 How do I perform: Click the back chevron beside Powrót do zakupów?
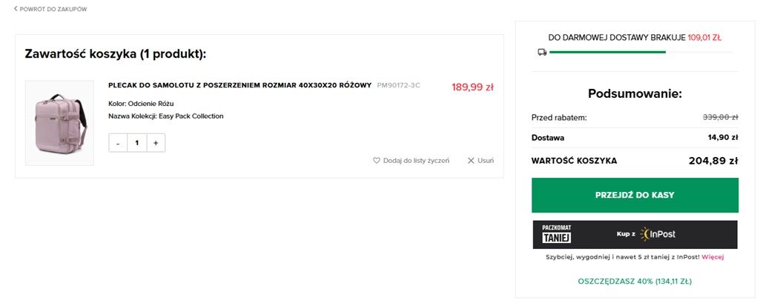point(16,9)
